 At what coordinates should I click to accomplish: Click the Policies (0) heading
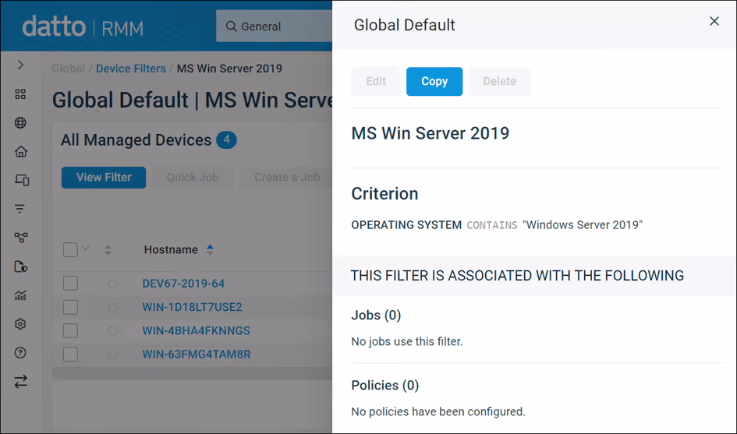tap(385, 386)
